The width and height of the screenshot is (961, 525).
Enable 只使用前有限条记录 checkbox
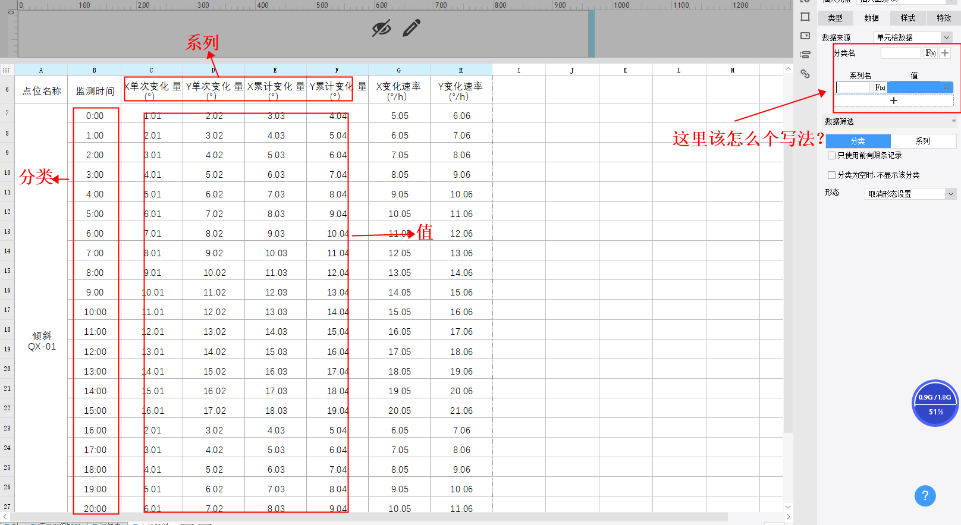pyautogui.click(x=832, y=156)
